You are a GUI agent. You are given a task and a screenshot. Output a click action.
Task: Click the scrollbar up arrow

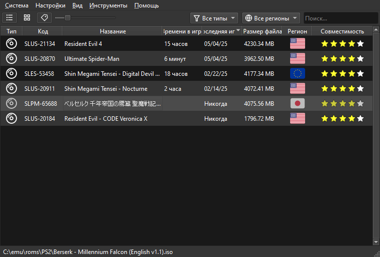[x=376, y=29]
